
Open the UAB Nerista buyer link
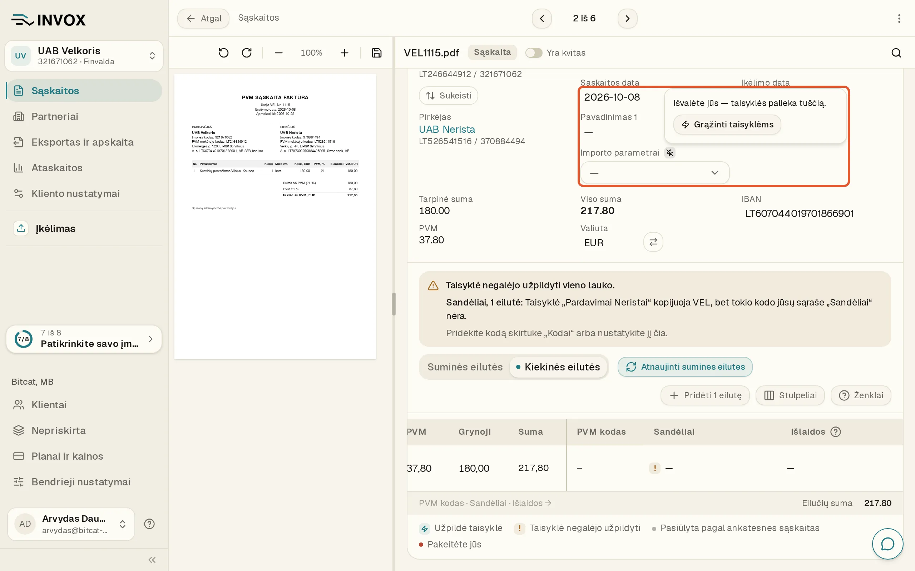click(x=446, y=129)
